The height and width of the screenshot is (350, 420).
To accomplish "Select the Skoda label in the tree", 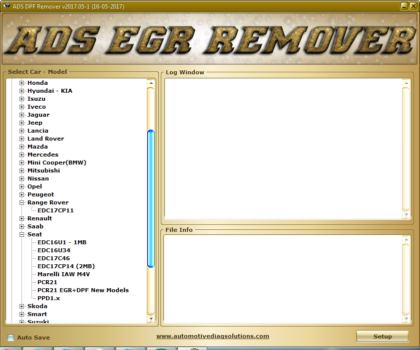I will tap(37, 306).
